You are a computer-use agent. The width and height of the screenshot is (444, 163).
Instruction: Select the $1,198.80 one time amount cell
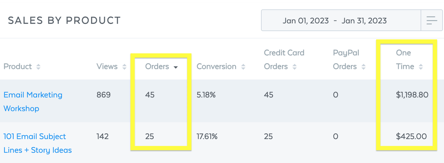pyautogui.click(x=412, y=95)
